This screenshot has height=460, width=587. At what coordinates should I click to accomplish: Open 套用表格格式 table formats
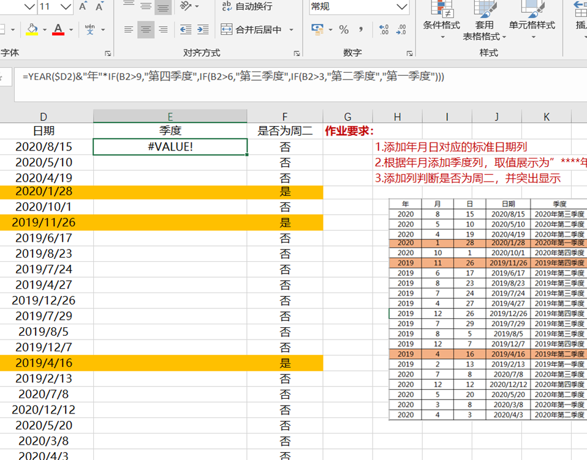[x=484, y=20]
